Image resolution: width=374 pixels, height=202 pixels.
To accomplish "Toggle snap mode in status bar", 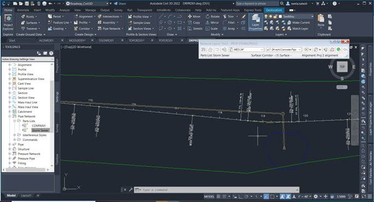I will coord(224,197).
